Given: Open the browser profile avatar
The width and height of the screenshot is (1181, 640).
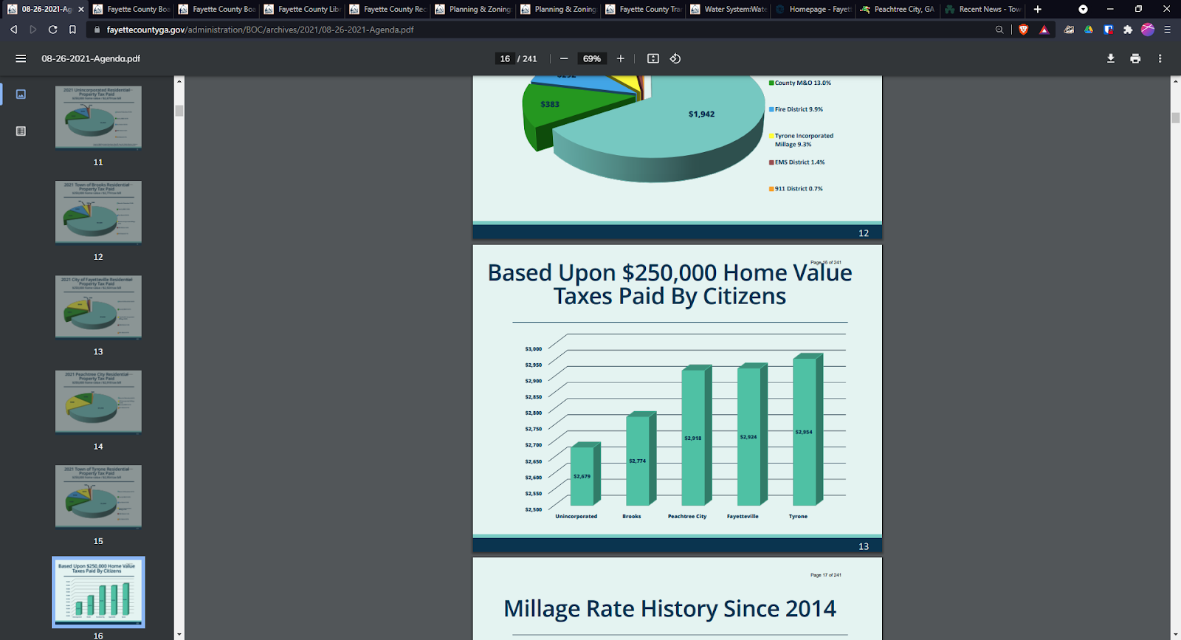Looking at the screenshot, I should 1147,30.
